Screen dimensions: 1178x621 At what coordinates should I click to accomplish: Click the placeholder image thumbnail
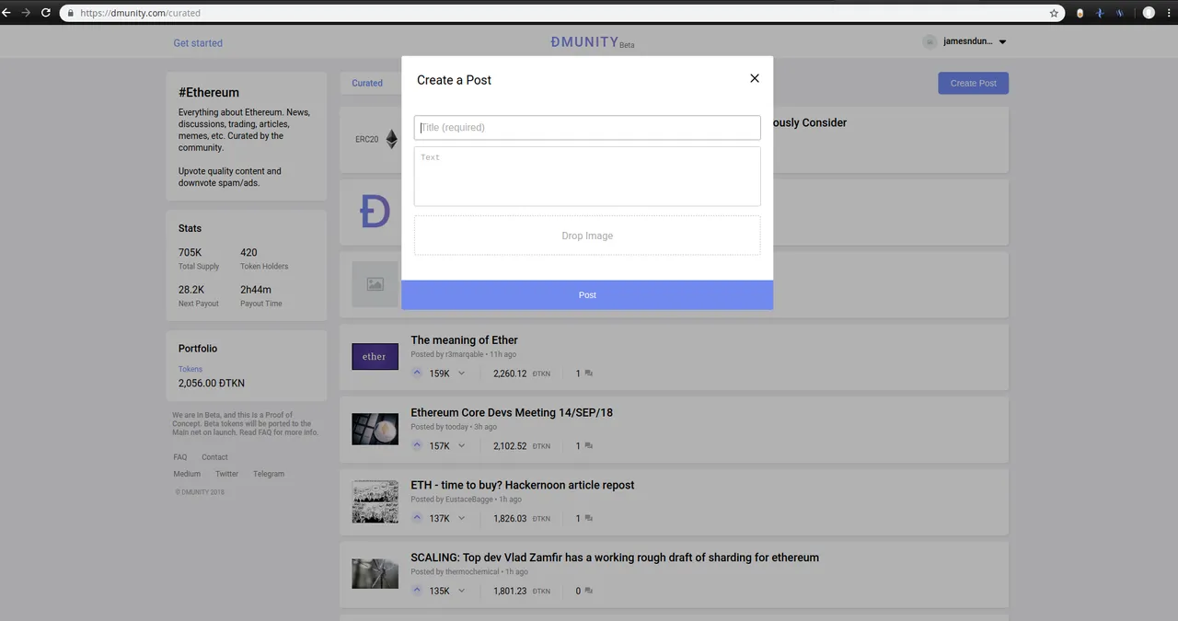375,284
